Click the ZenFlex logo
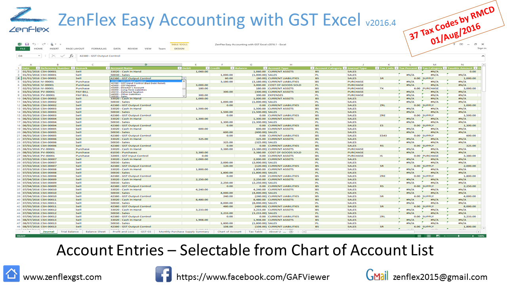 pos(29,19)
